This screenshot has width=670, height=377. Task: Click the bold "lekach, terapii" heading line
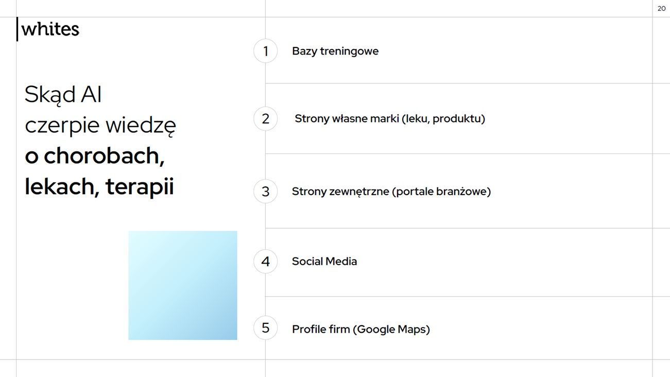[x=99, y=186]
